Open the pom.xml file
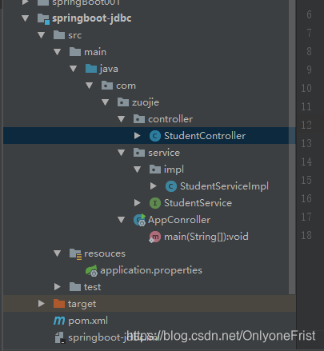This screenshot has height=351, width=324. tap(88, 321)
